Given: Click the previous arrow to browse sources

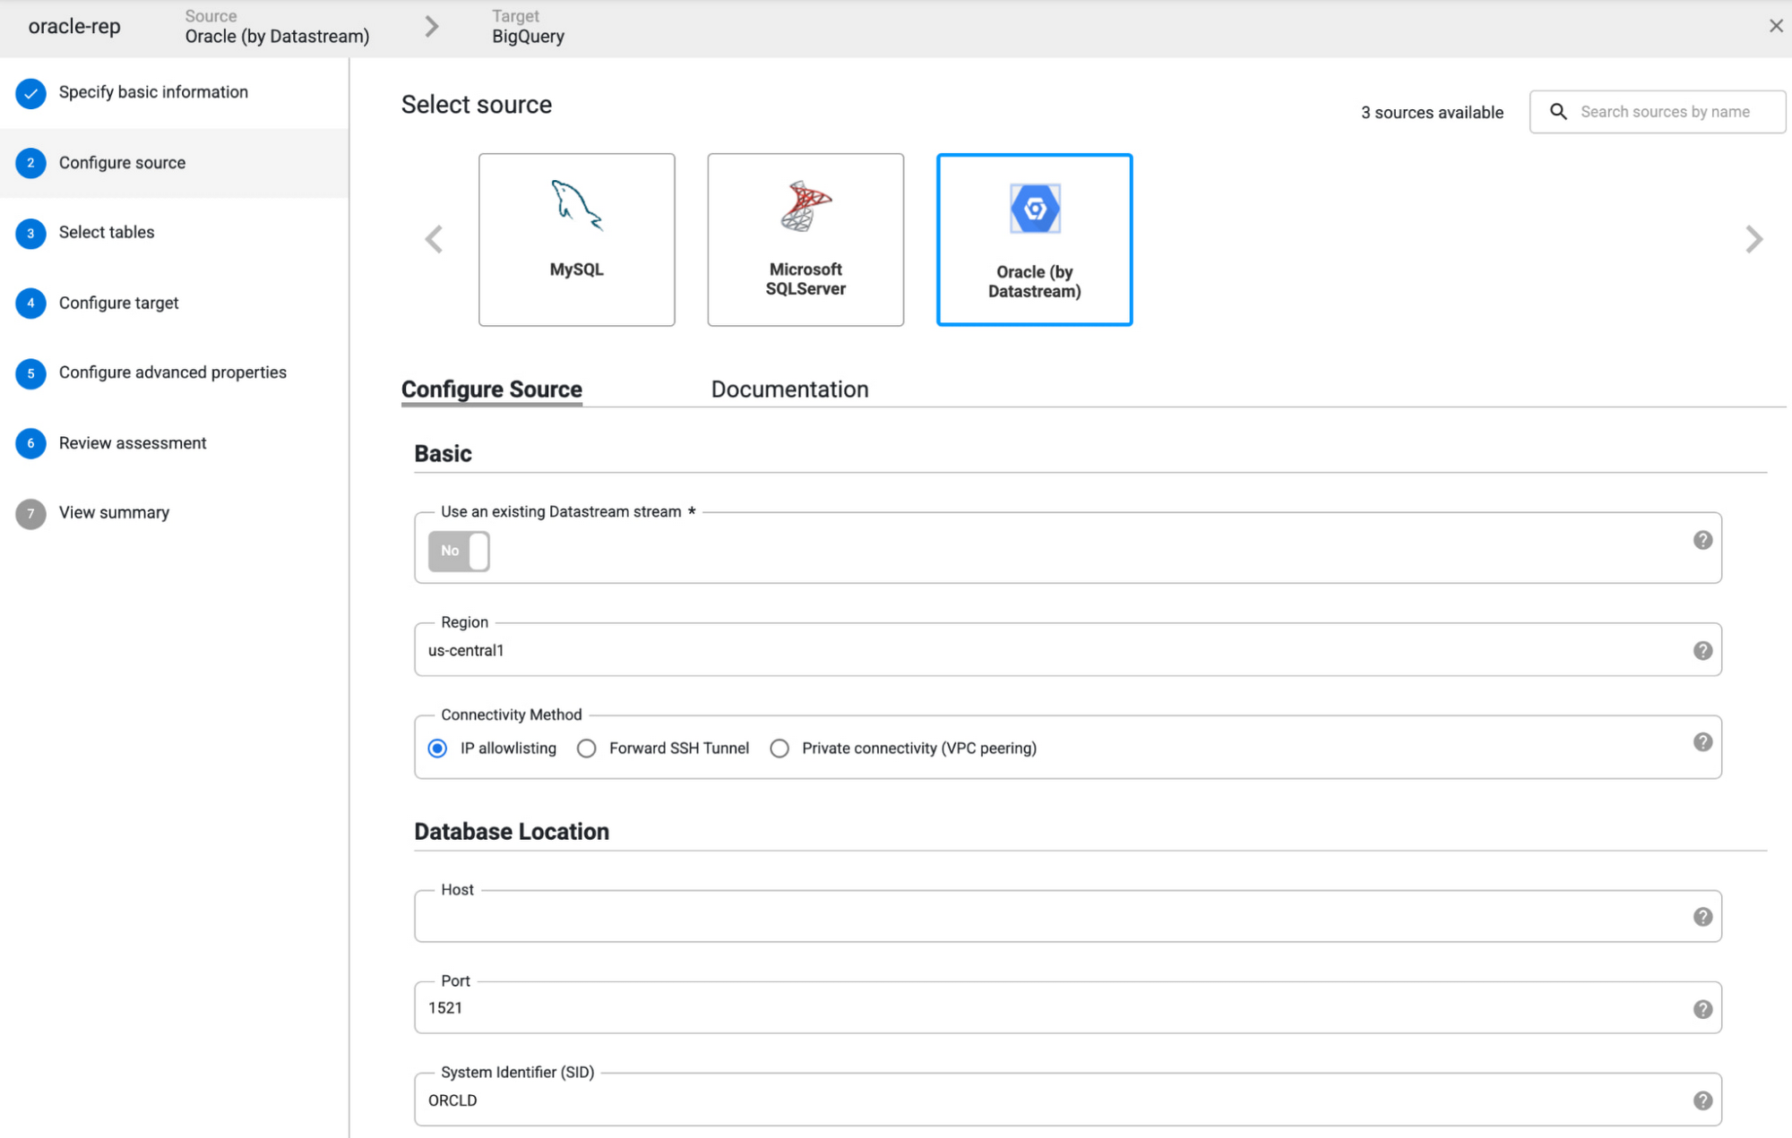Looking at the screenshot, I should click(x=435, y=239).
